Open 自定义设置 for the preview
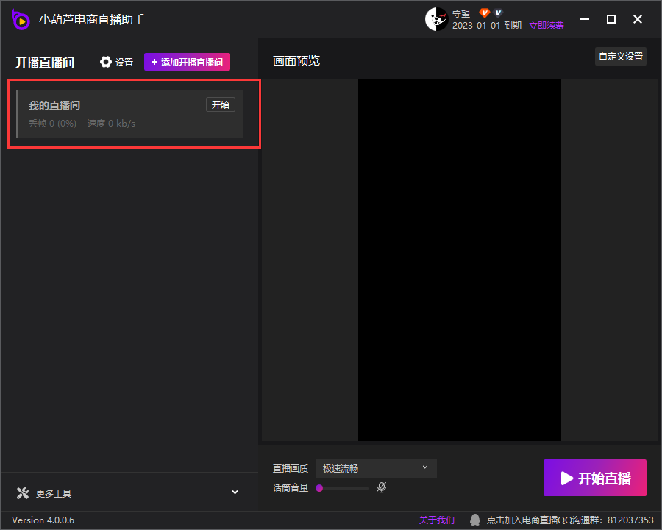The width and height of the screenshot is (662, 530). tap(620, 57)
